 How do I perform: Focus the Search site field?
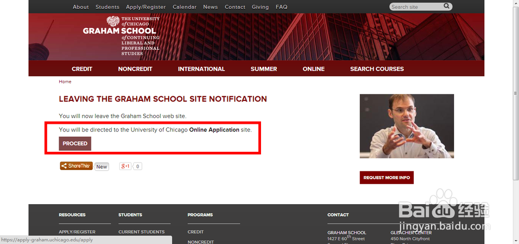pyautogui.click(x=416, y=7)
